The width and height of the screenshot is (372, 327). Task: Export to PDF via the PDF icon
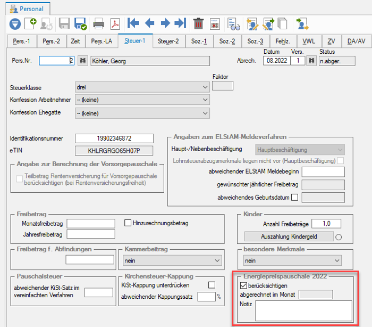115,24
